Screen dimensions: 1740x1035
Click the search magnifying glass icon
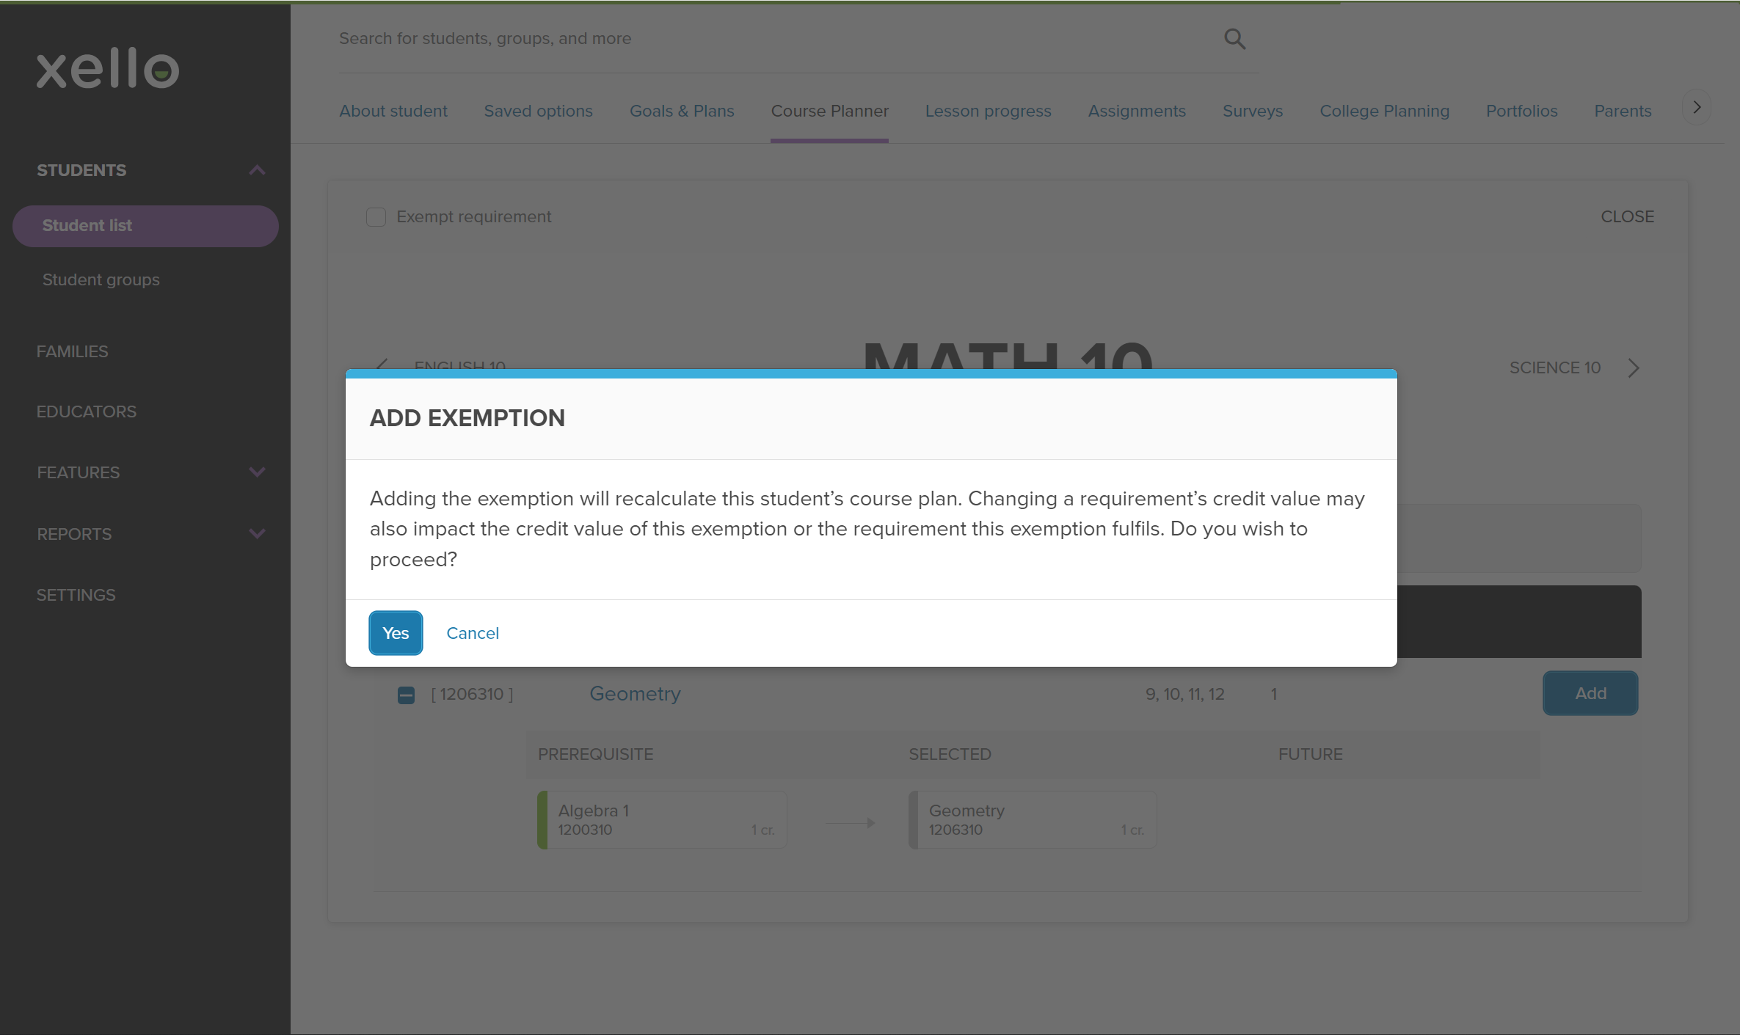tap(1234, 38)
